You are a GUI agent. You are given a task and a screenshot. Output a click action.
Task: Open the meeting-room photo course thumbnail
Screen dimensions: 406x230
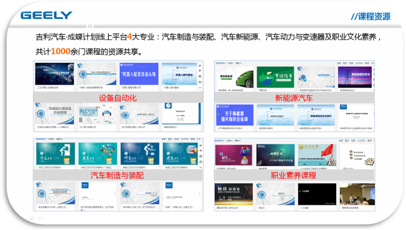tap(358, 194)
